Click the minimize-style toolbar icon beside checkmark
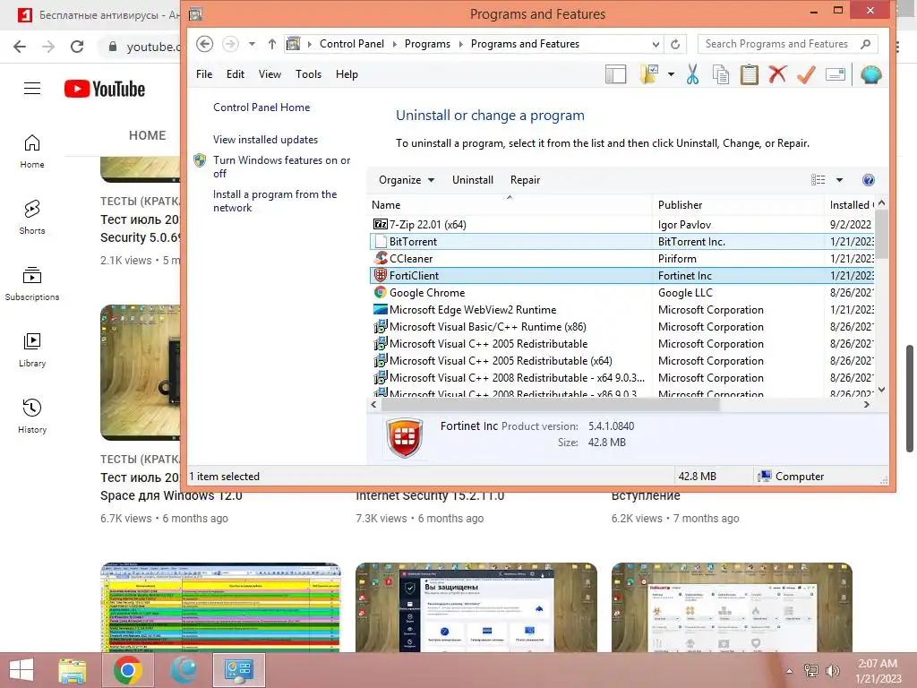917x688 pixels. [836, 74]
